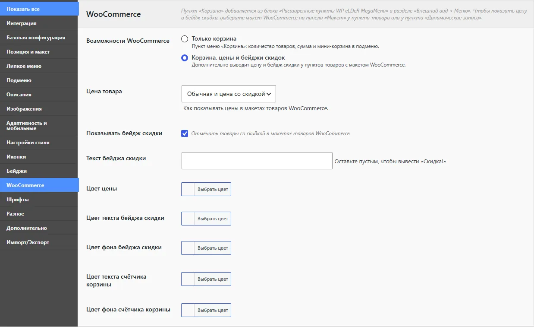
Task: Click description Как показывать цены в макетах товаров
Action: (x=256, y=108)
